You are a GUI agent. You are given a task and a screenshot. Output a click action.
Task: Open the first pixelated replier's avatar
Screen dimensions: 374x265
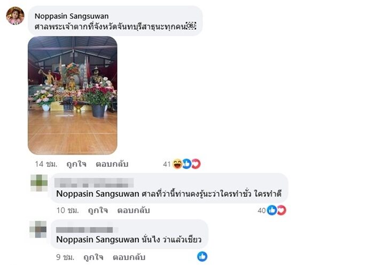pyautogui.click(x=39, y=183)
